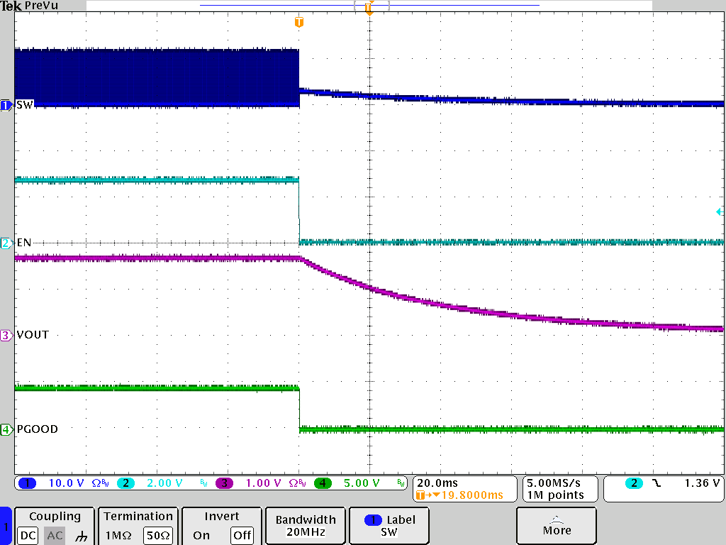Screen dimensions: 726x545
Task: Click the Tek logo
Action: pyautogui.click(x=11, y=5)
